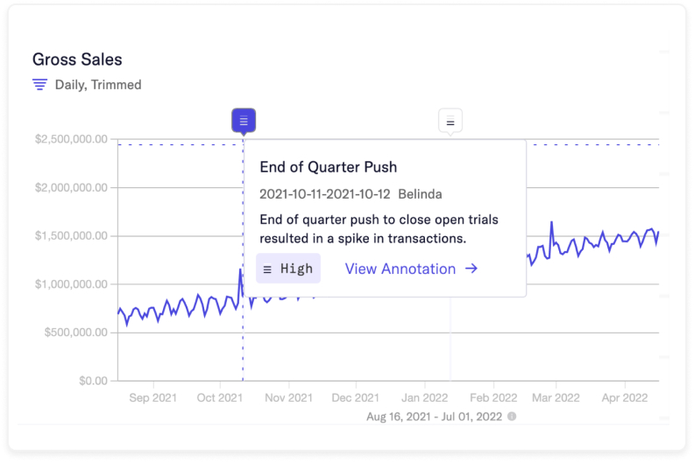Click the $2,500,000.00 y-axis label
This screenshot has height=462, width=694.
point(72,139)
